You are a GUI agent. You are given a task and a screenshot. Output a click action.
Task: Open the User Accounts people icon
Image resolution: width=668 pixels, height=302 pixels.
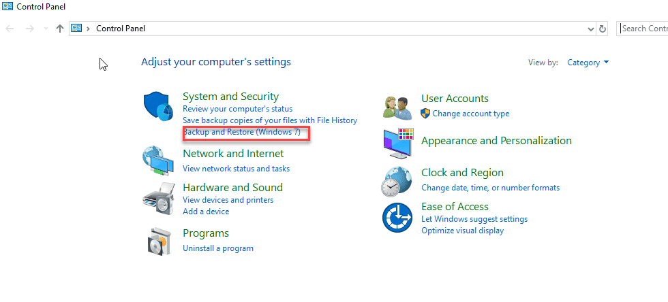pyautogui.click(x=397, y=107)
